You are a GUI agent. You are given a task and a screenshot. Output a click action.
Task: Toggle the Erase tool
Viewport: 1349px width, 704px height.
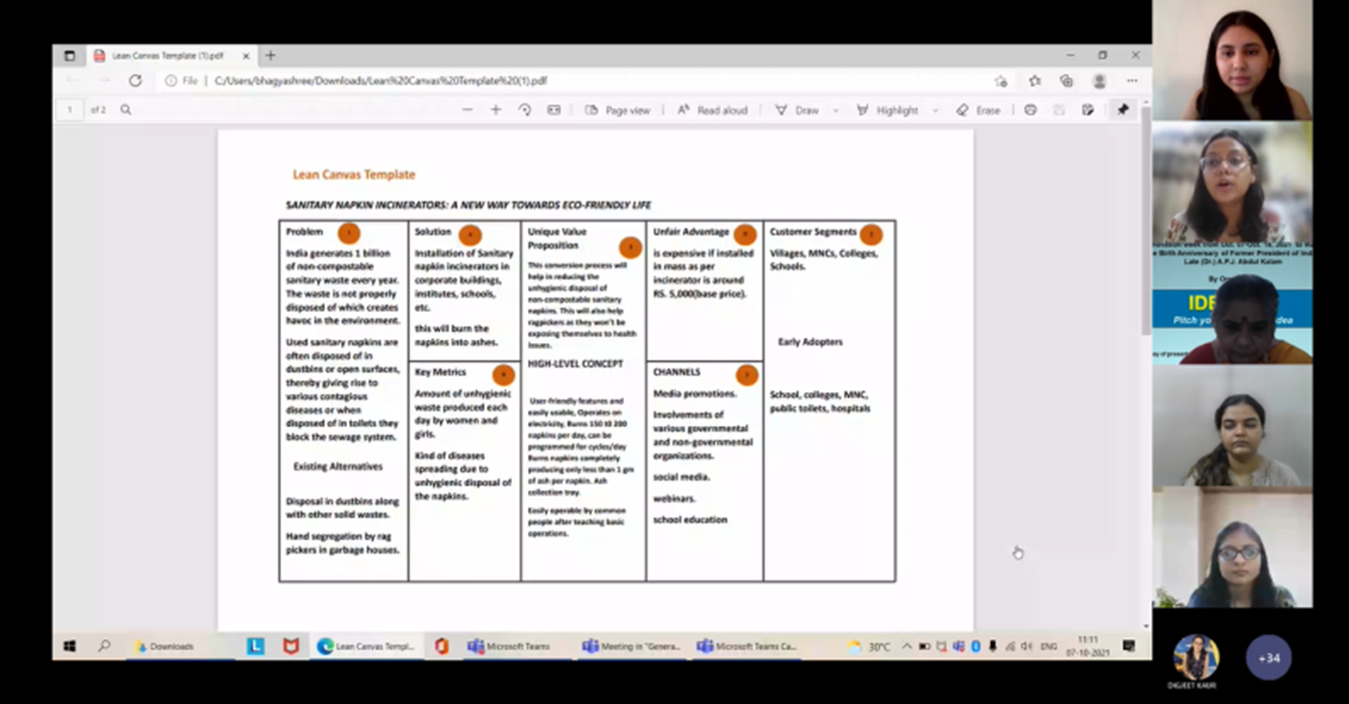coord(978,110)
